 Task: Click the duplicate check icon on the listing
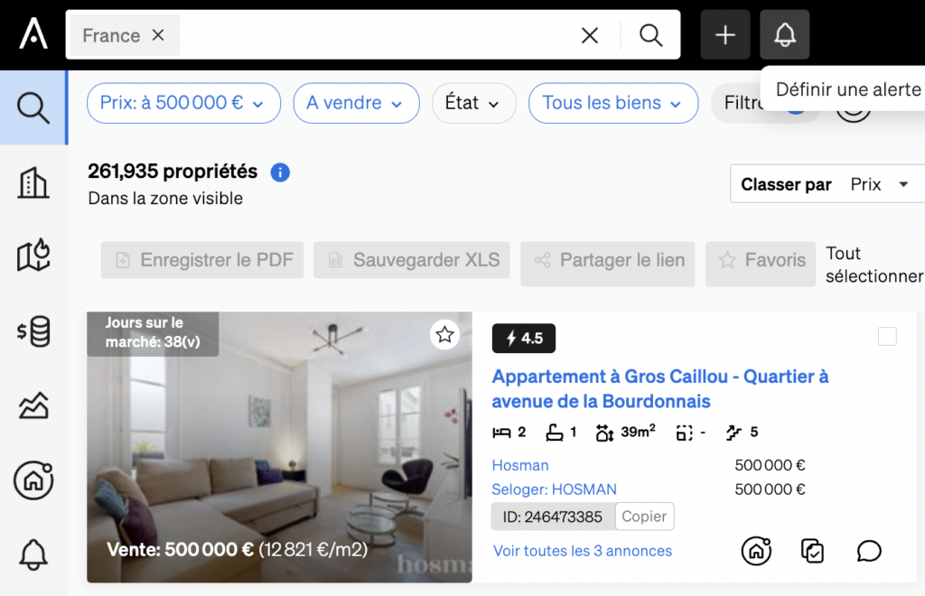(812, 551)
